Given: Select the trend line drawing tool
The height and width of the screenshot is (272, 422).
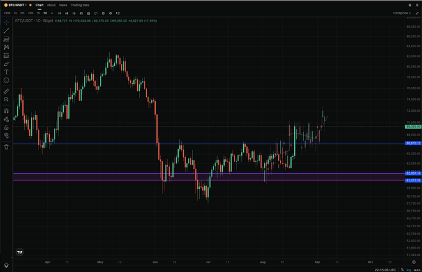Looking at the screenshot, I should click(x=6, y=30).
